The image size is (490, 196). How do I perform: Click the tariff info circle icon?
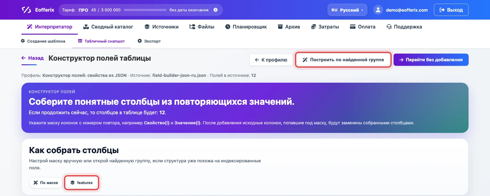(216, 10)
